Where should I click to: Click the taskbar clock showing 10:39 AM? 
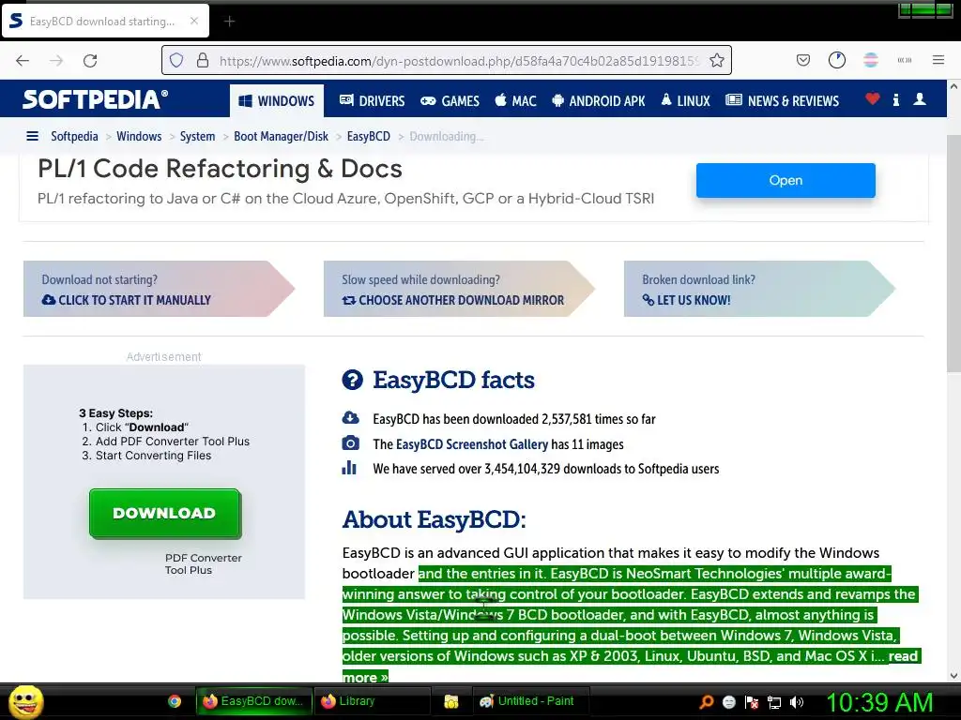coord(879,702)
